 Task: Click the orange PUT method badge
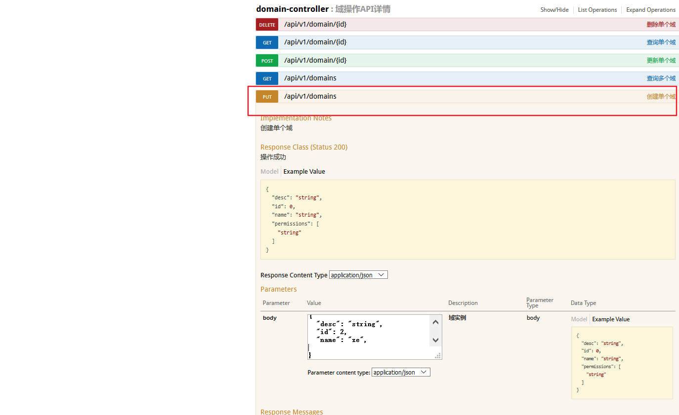(267, 97)
